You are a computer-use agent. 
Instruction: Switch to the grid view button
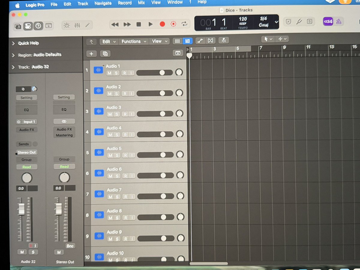pos(177,41)
